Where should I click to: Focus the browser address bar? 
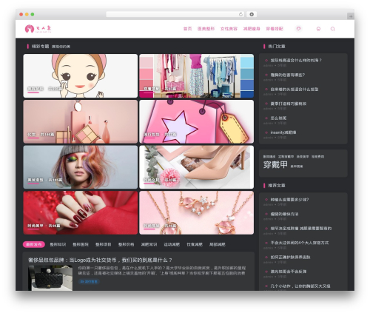pos(175,15)
